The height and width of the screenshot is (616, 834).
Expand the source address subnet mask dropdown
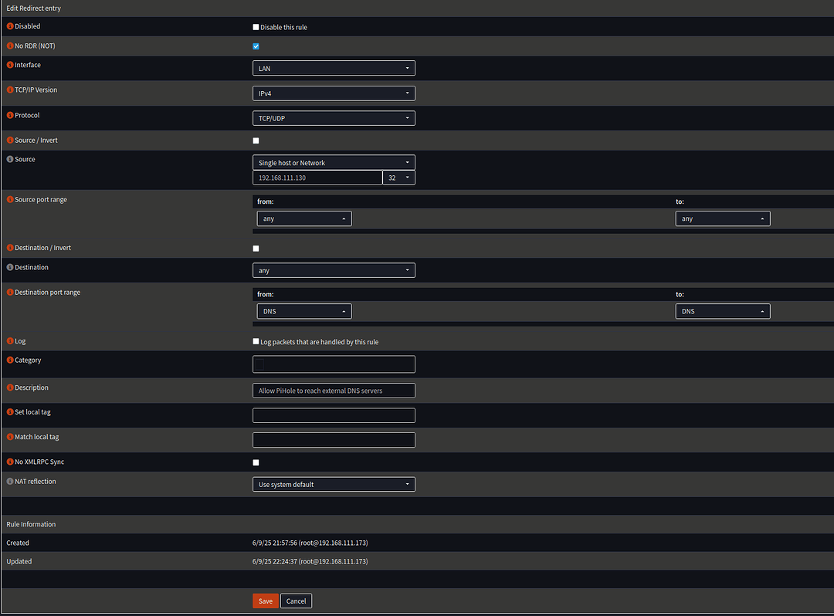point(398,177)
